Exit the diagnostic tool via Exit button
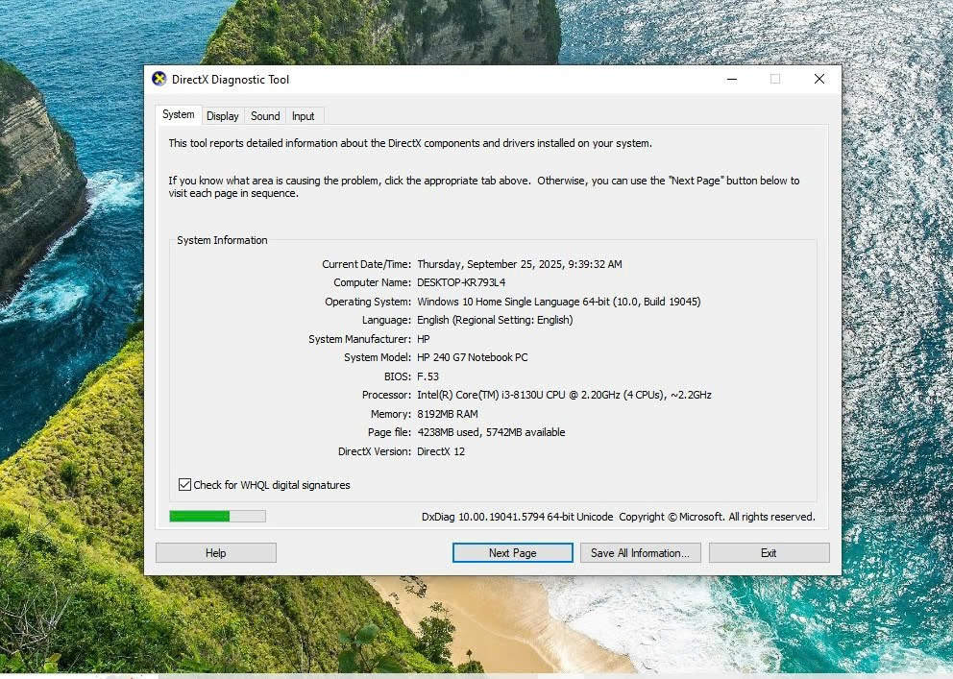 769,553
